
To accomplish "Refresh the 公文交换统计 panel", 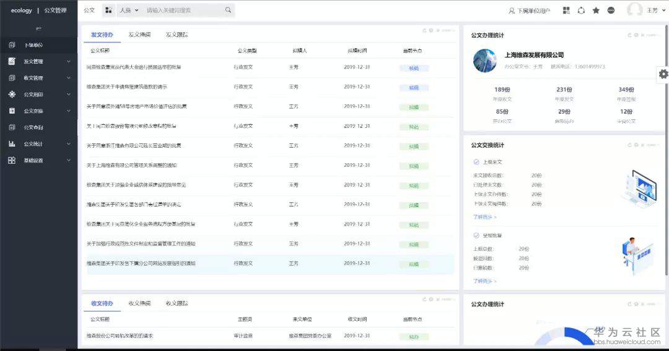I will pyautogui.click(x=629, y=145).
